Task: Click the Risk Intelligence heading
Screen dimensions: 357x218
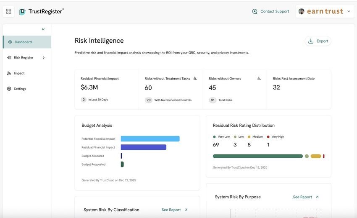Action: [99, 41]
